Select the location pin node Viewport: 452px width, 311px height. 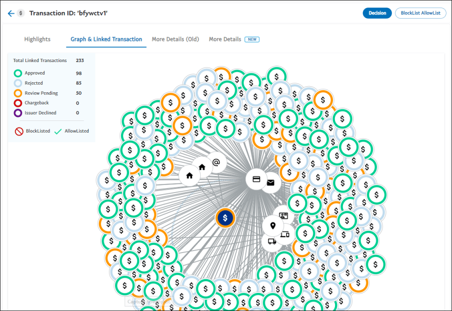(273, 226)
